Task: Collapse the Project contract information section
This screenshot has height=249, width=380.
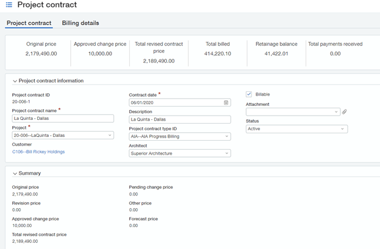Action: pos(15,80)
